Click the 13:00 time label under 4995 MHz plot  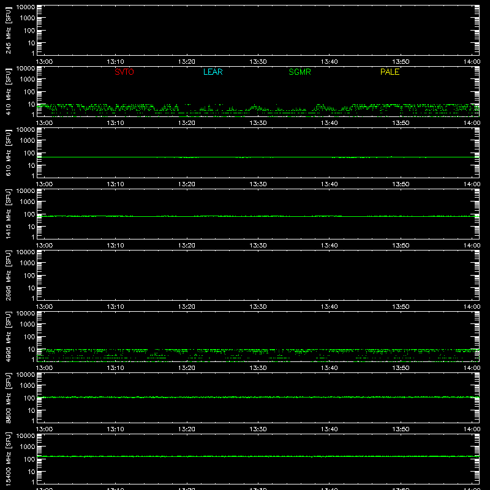click(x=44, y=368)
